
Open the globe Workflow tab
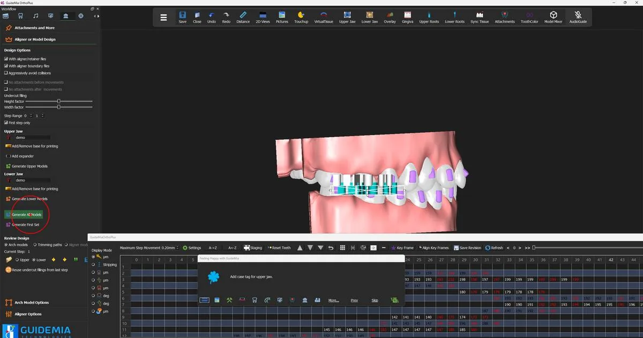(81, 16)
